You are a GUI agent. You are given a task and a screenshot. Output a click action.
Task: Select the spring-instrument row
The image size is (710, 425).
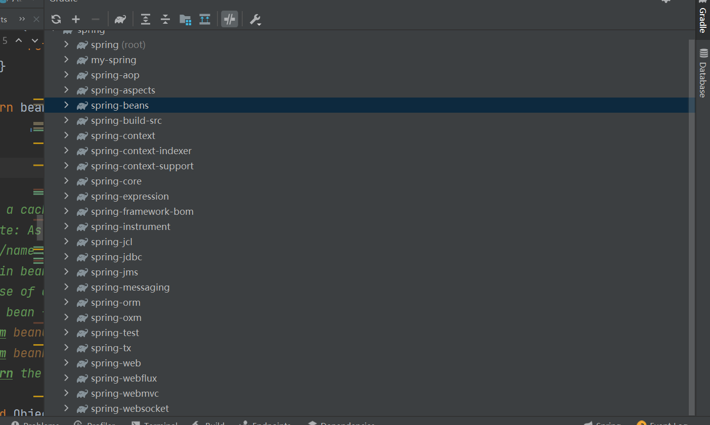(x=370, y=226)
